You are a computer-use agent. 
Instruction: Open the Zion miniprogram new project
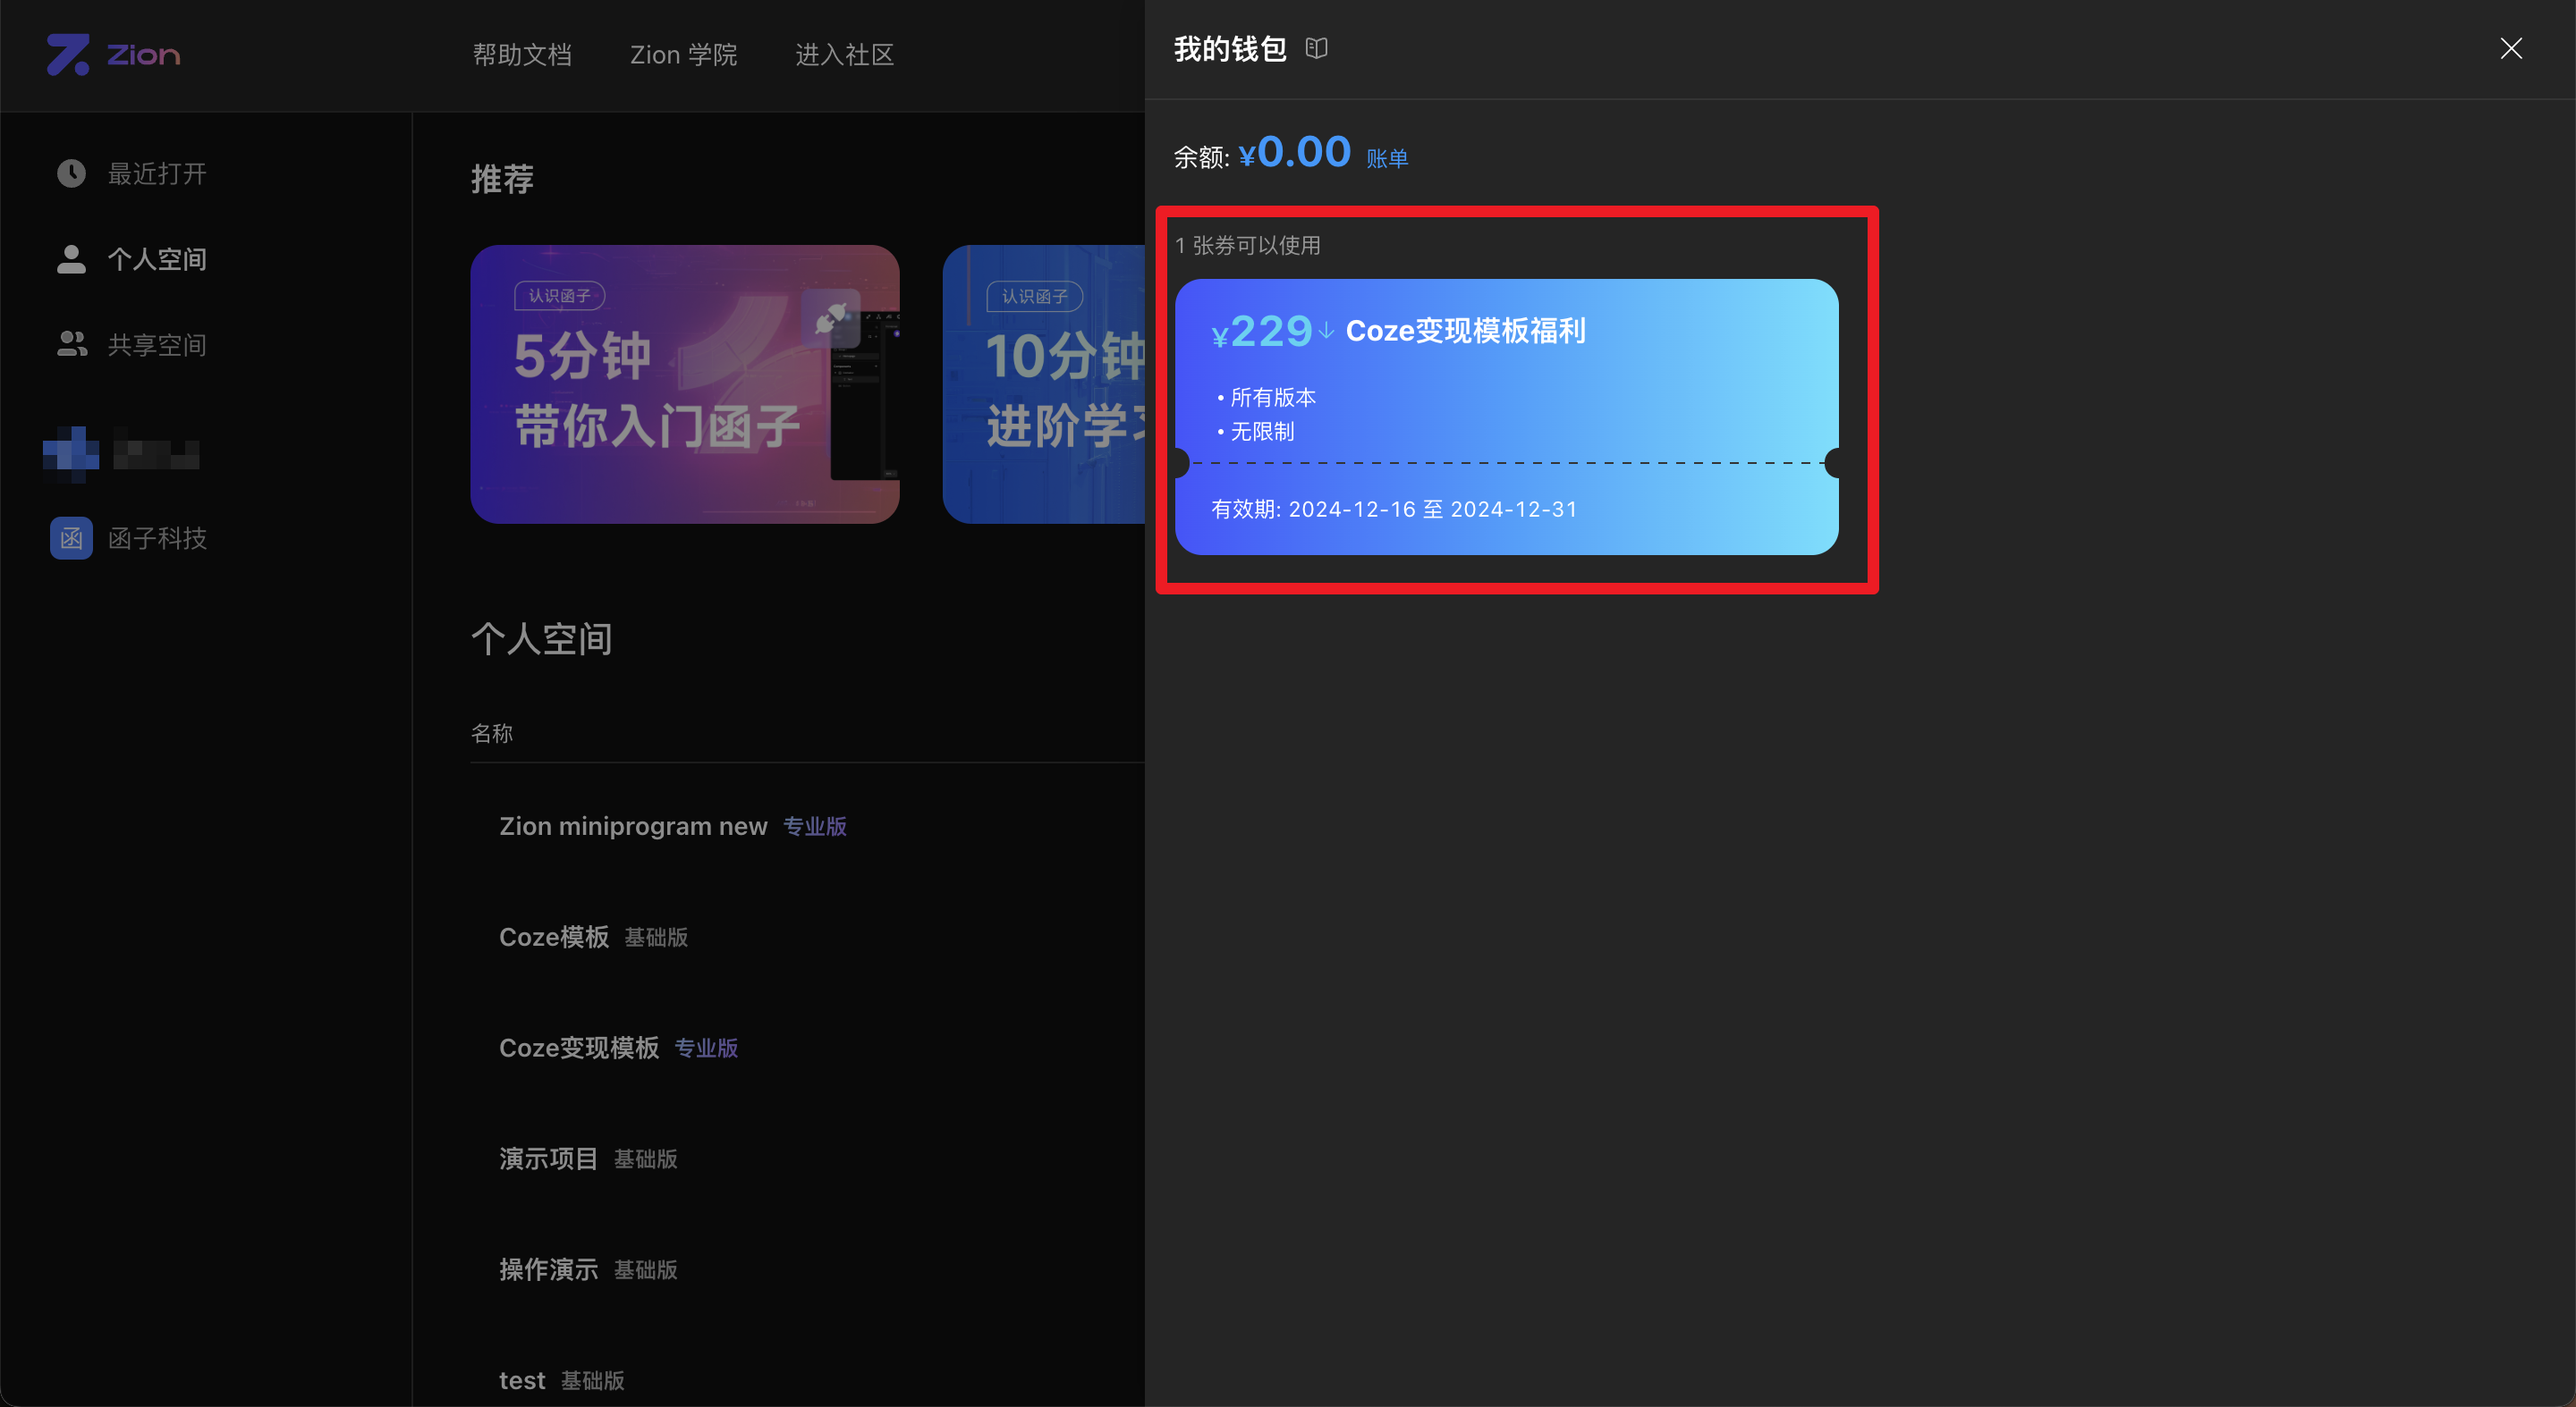pos(633,827)
